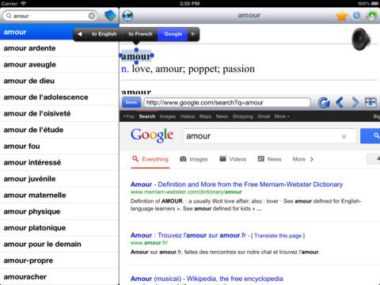380x285 pixels.
Task: Play pronunciation with the speaker icon
Action: point(361,40)
